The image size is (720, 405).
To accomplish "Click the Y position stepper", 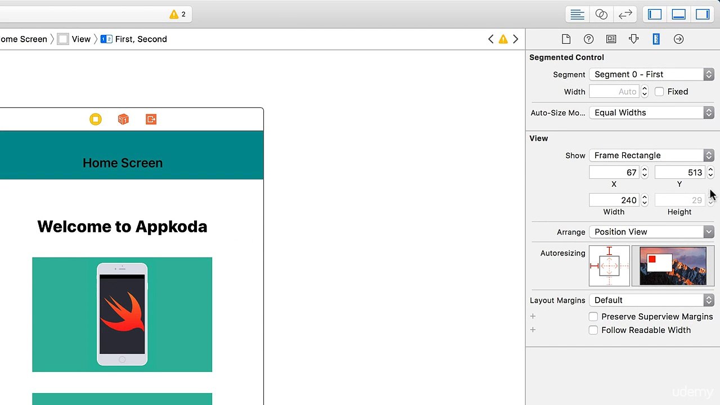I will click(x=710, y=173).
